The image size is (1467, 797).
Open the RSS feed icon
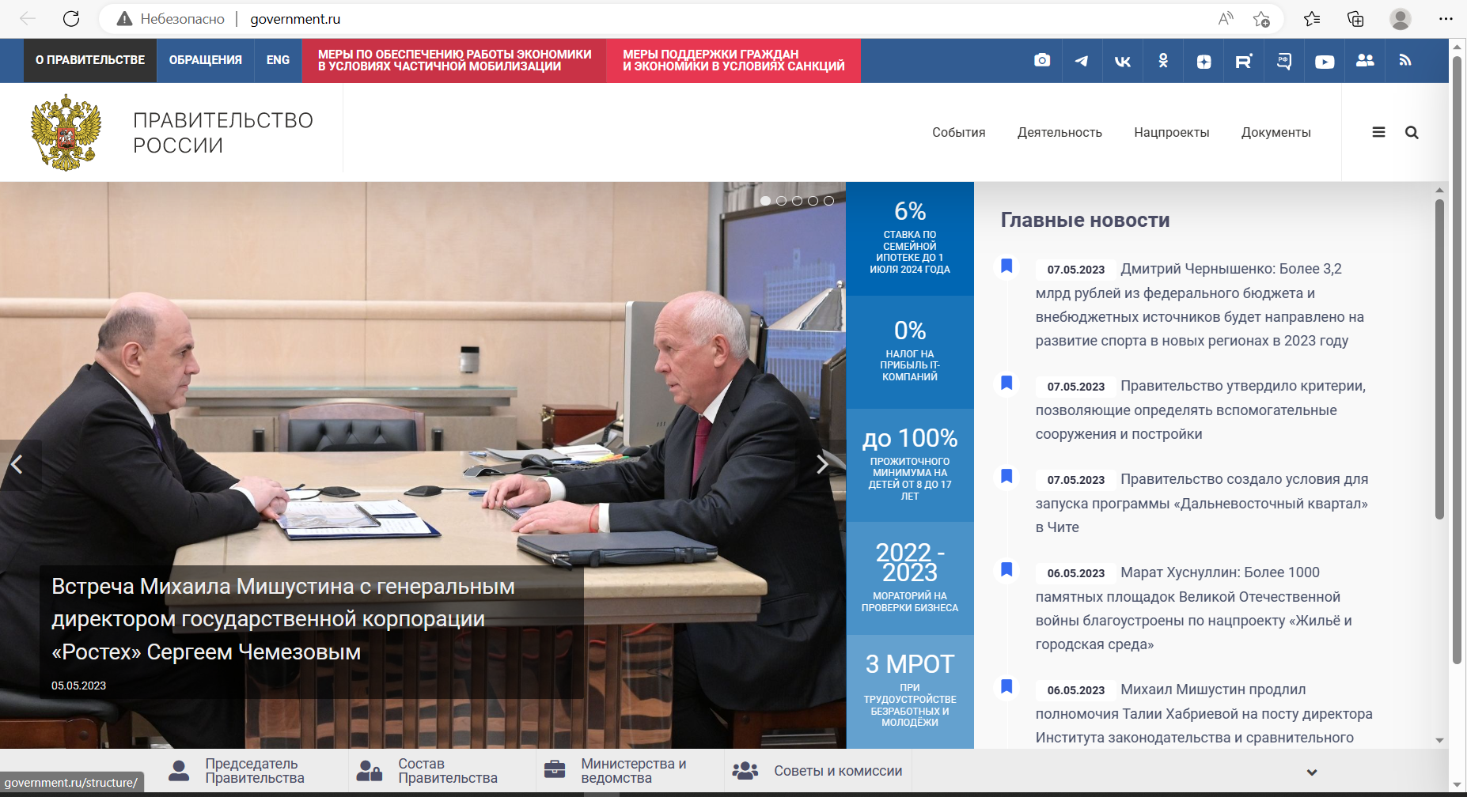[x=1405, y=60]
